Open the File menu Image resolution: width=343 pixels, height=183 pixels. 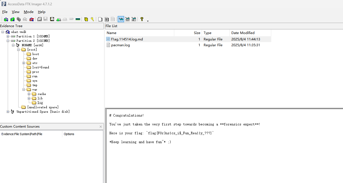5,12
